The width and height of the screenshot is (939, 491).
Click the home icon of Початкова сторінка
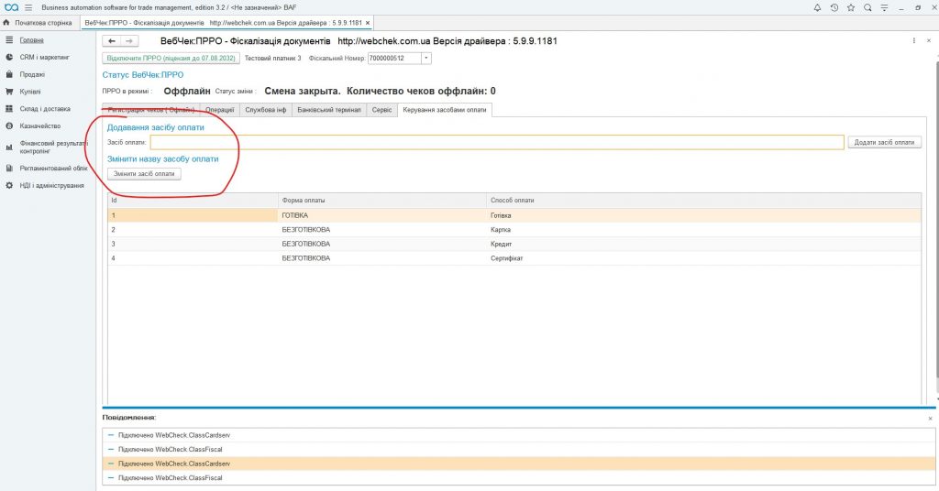6,23
